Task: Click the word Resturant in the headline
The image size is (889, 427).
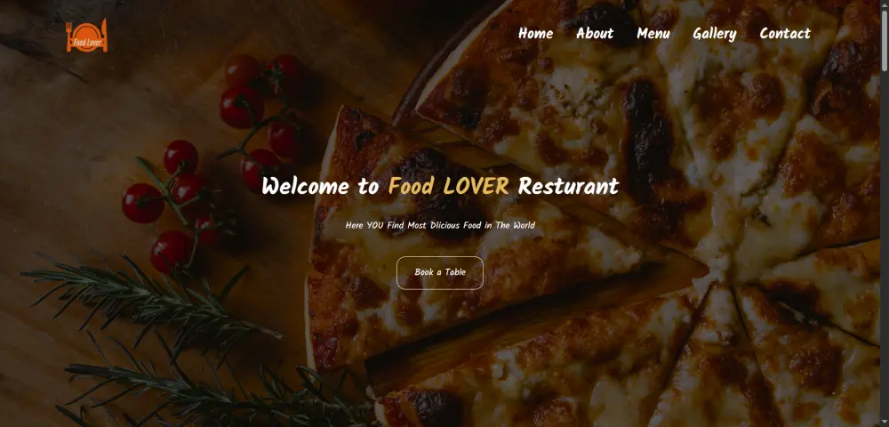Action: point(568,186)
